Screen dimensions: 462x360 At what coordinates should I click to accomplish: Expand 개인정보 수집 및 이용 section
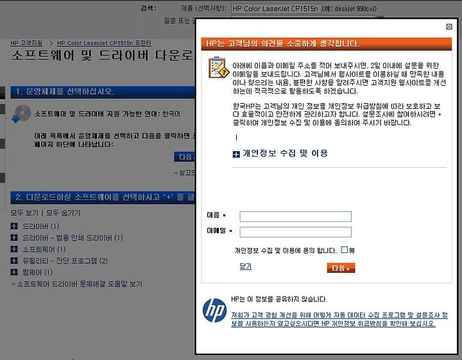[x=236, y=154]
